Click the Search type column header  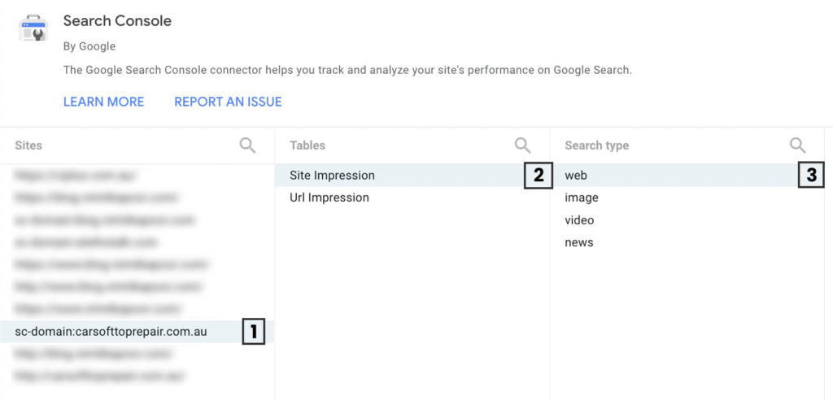(596, 146)
